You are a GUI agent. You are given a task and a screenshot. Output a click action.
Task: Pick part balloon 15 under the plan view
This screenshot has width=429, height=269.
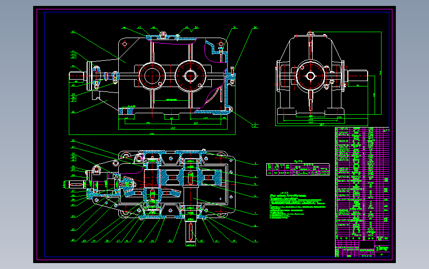pos(140,241)
